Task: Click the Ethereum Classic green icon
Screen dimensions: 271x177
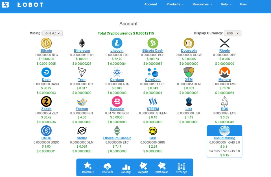Action: (117, 131)
